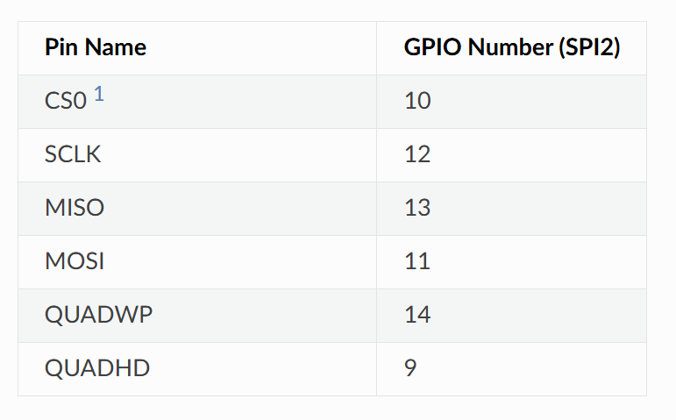Select the QUADHD pin name cell
676x420 pixels.
coord(97,368)
